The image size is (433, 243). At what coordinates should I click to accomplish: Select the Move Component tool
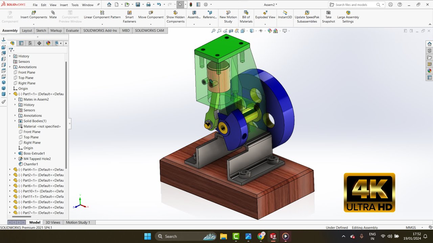[x=151, y=15]
